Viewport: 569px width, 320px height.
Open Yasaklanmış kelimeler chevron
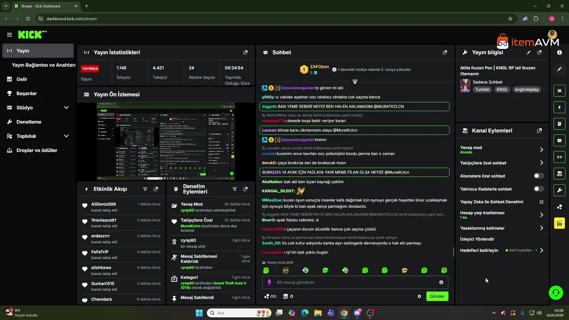(541, 228)
